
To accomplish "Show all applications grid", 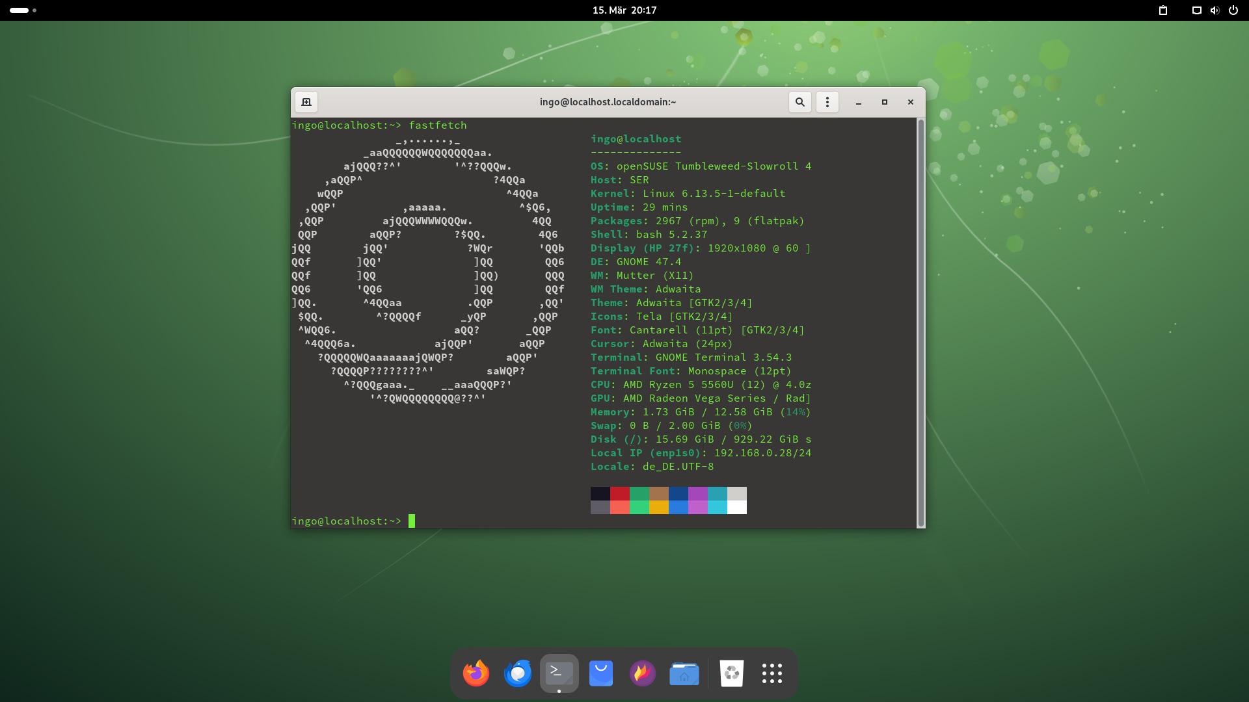I will click(772, 673).
